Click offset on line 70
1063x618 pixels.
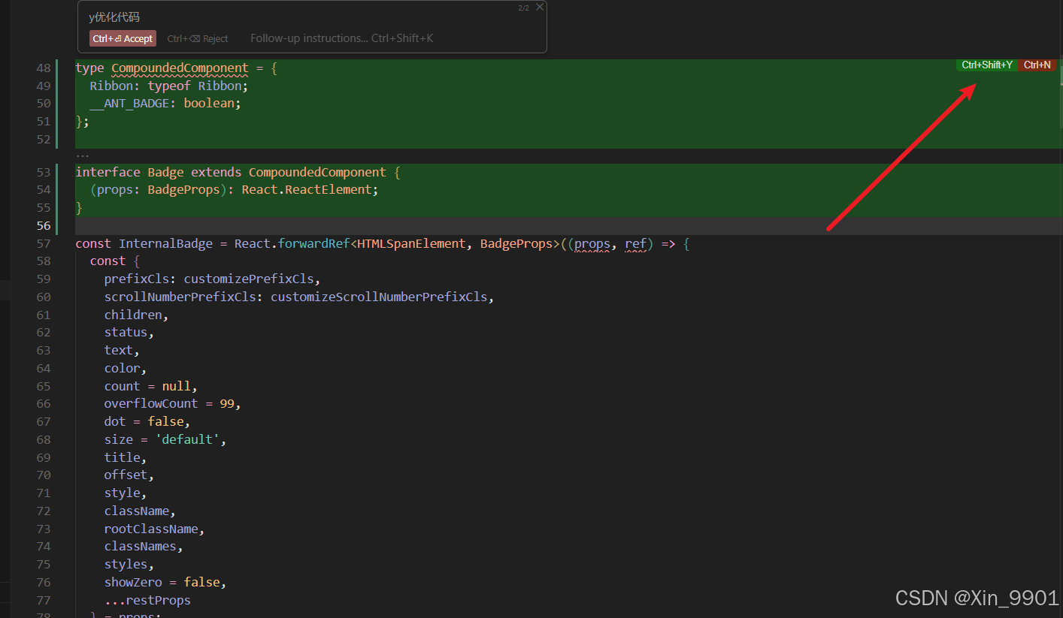coord(126,475)
